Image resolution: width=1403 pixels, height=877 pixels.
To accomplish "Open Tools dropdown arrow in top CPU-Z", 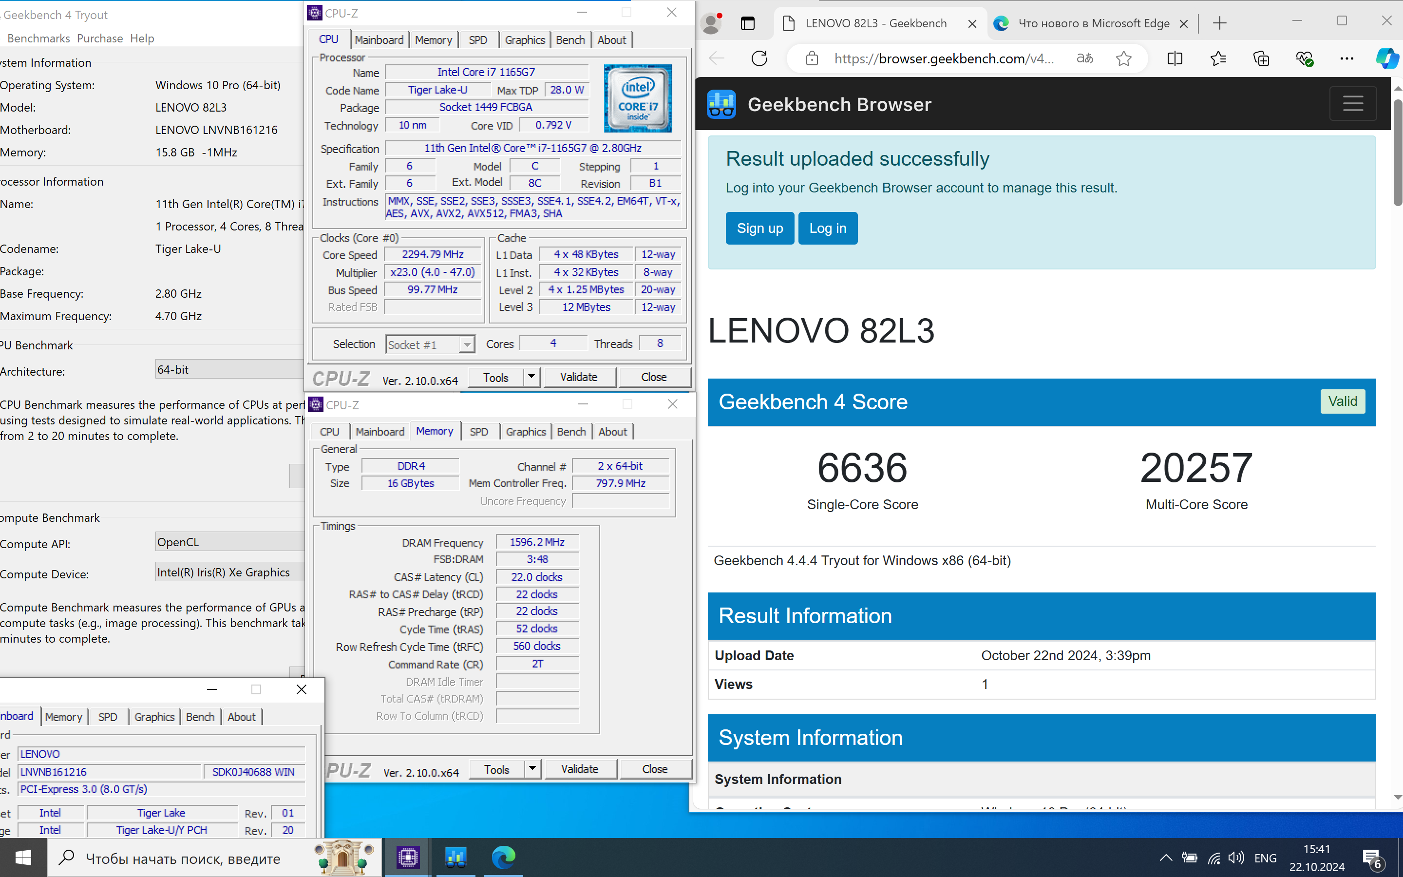I will 531,377.
